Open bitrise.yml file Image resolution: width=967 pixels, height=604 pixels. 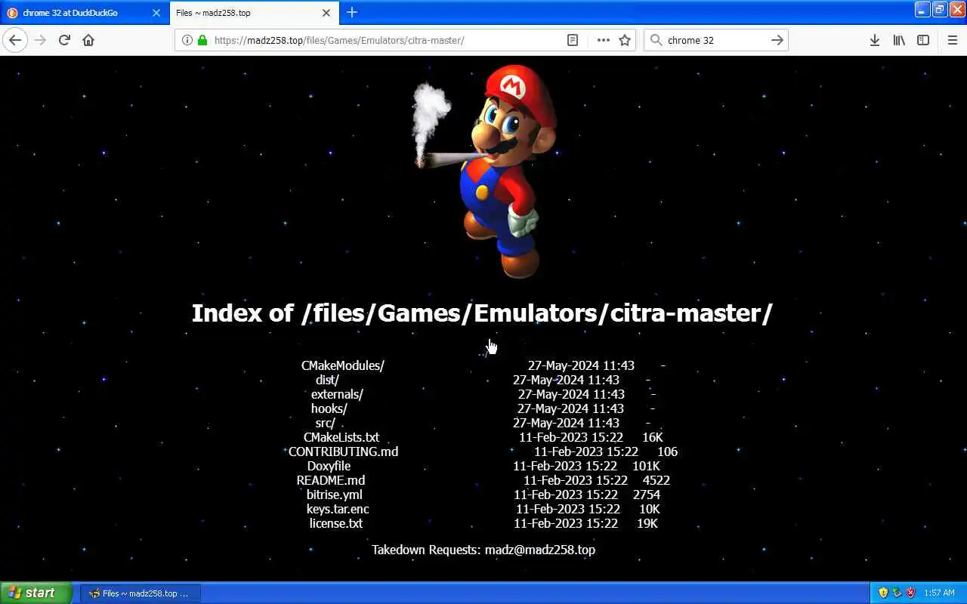coord(335,495)
